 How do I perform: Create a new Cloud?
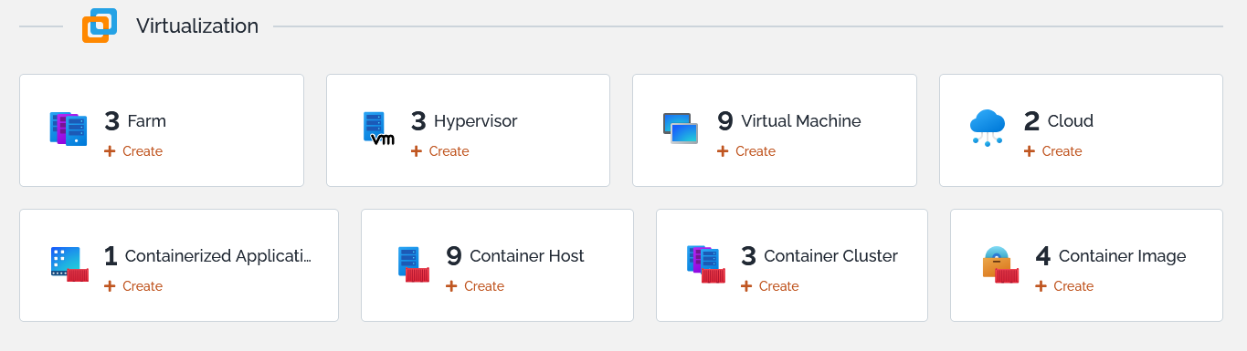click(x=1053, y=151)
